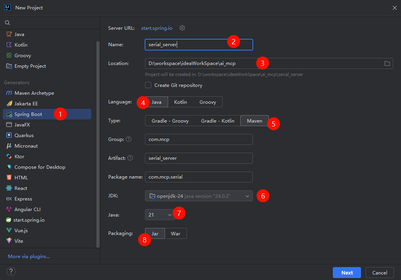The width and height of the screenshot is (401, 280).
Task: Show help for Artifact field
Action: tap(130, 158)
